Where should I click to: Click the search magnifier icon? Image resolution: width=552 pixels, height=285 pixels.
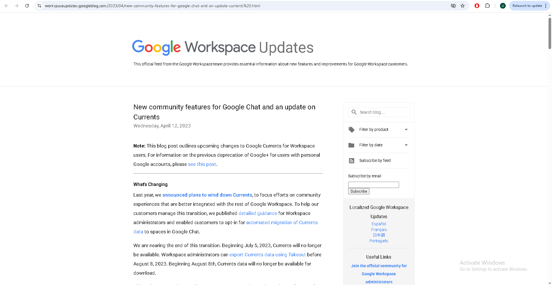[x=354, y=112]
